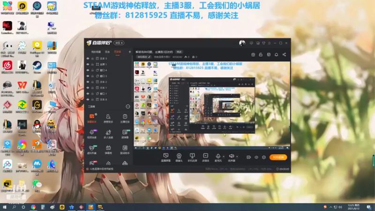
Task: Add a 摄像头 camera source
Action: pos(179,158)
